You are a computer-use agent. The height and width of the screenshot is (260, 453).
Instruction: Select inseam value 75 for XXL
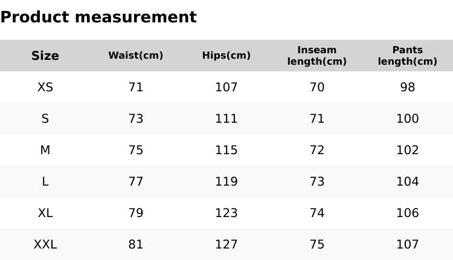317,244
